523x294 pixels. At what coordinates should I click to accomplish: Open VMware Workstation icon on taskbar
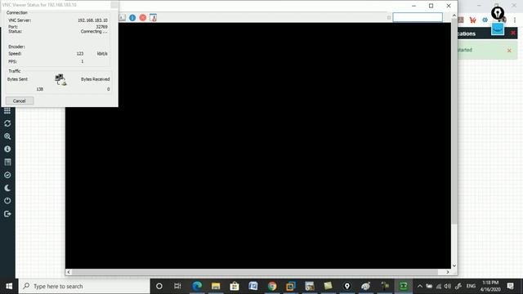(x=291, y=286)
